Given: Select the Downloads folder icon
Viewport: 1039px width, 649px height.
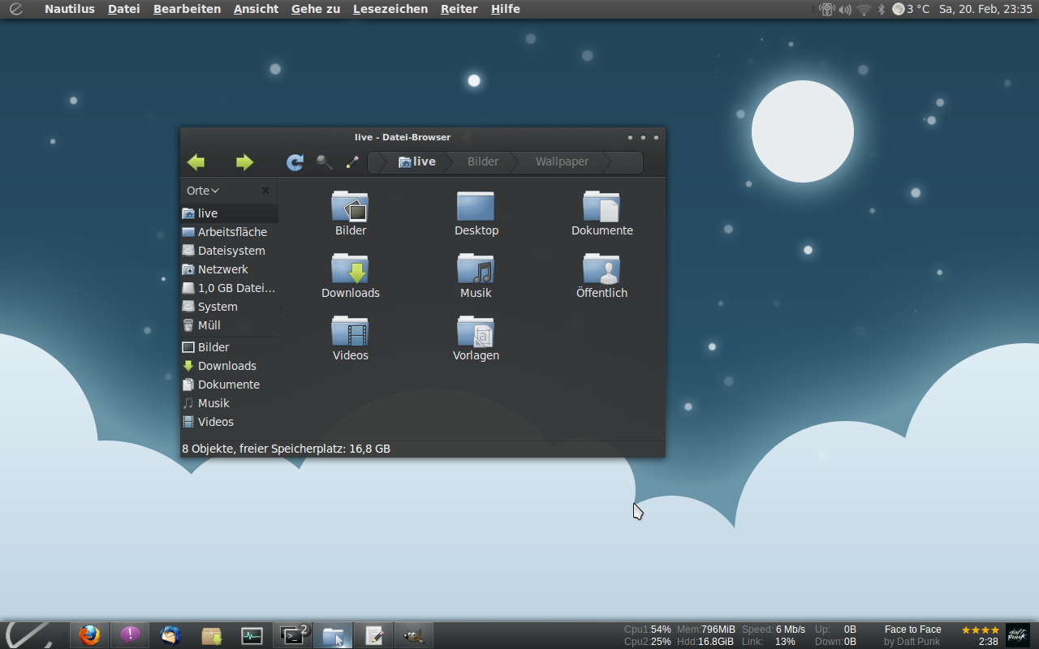Looking at the screenshot, I should pos(350,269).
